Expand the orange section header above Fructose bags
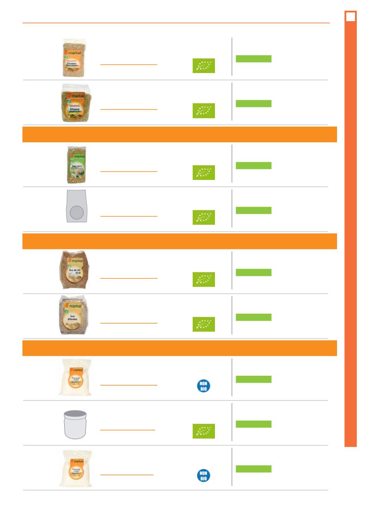The width and height of the screenshot is (367, 519). (180, 348)
